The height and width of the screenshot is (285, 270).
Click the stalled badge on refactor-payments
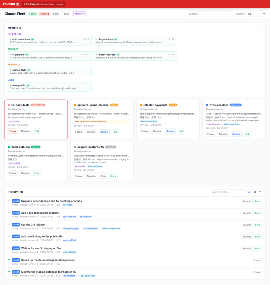click(173, 105)
